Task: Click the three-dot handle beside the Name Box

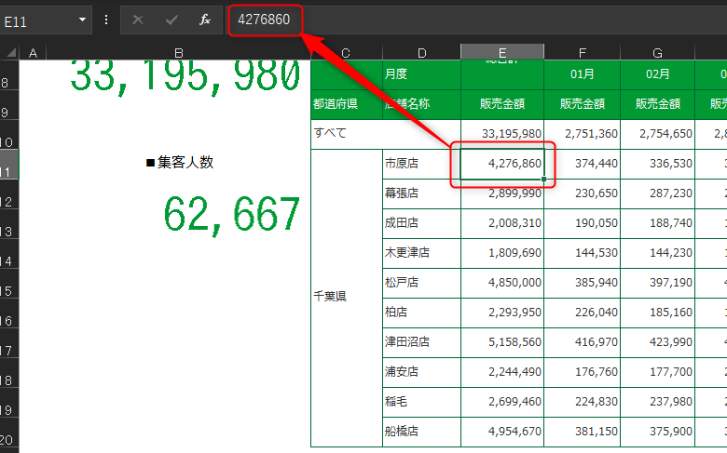Action: click(106, 20)
